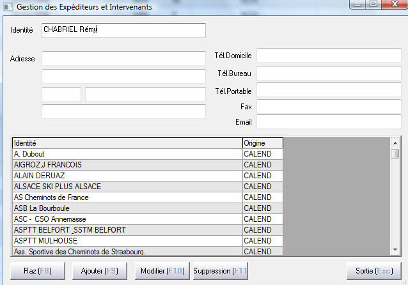Select the ALSACE SKI PLUS ALSACE row
The image size is (408, 285).
point(127,187)
